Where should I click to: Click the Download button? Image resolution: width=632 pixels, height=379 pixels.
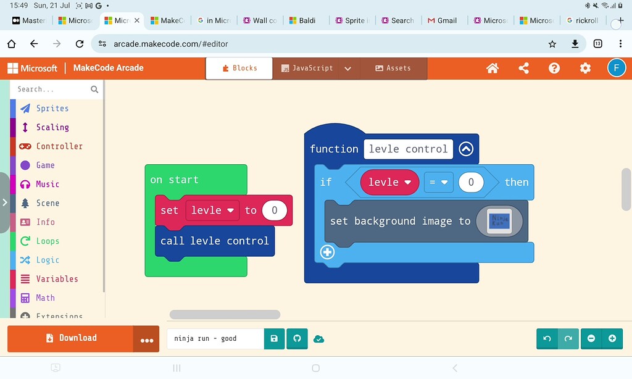click(x=70, y=339)
